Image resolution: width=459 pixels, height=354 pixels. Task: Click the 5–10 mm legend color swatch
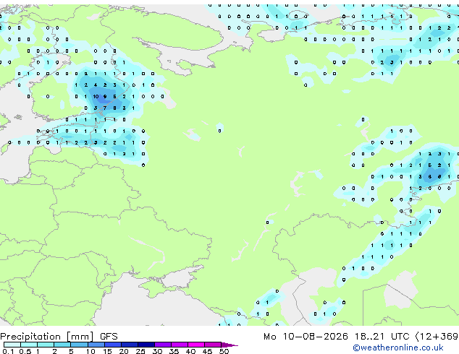[x=79, y=345]
